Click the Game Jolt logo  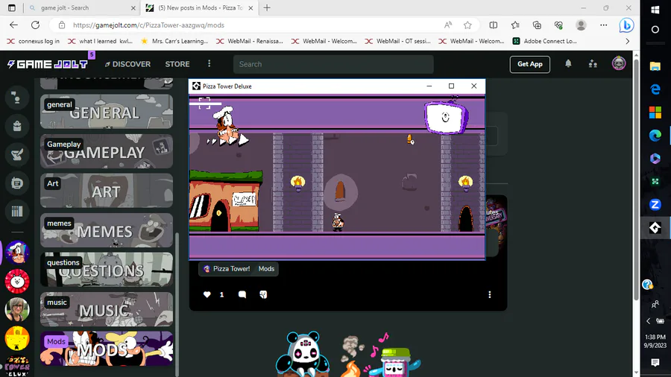pos(48,64)
